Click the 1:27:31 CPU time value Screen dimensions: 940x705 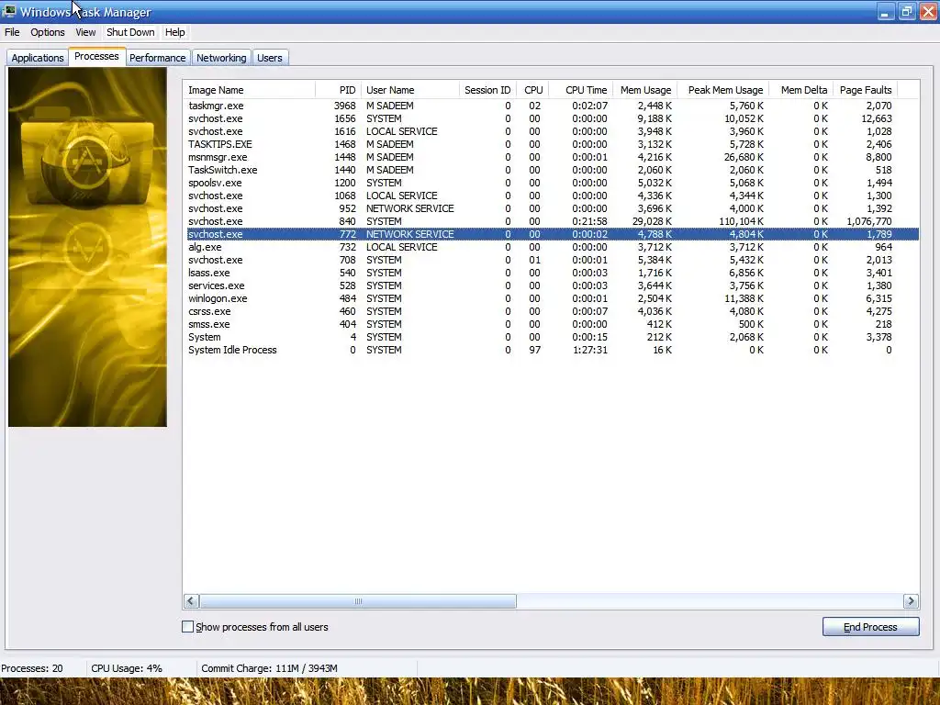[590, 350]
